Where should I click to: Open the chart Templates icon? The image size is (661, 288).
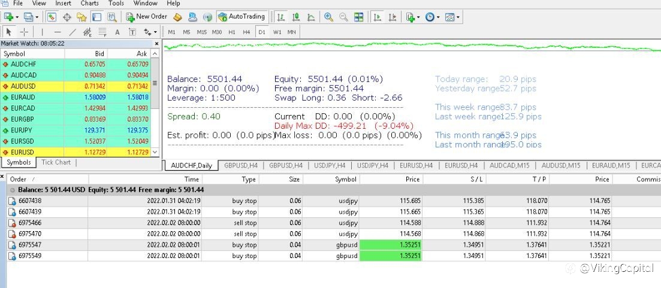[x=450, y=17]
